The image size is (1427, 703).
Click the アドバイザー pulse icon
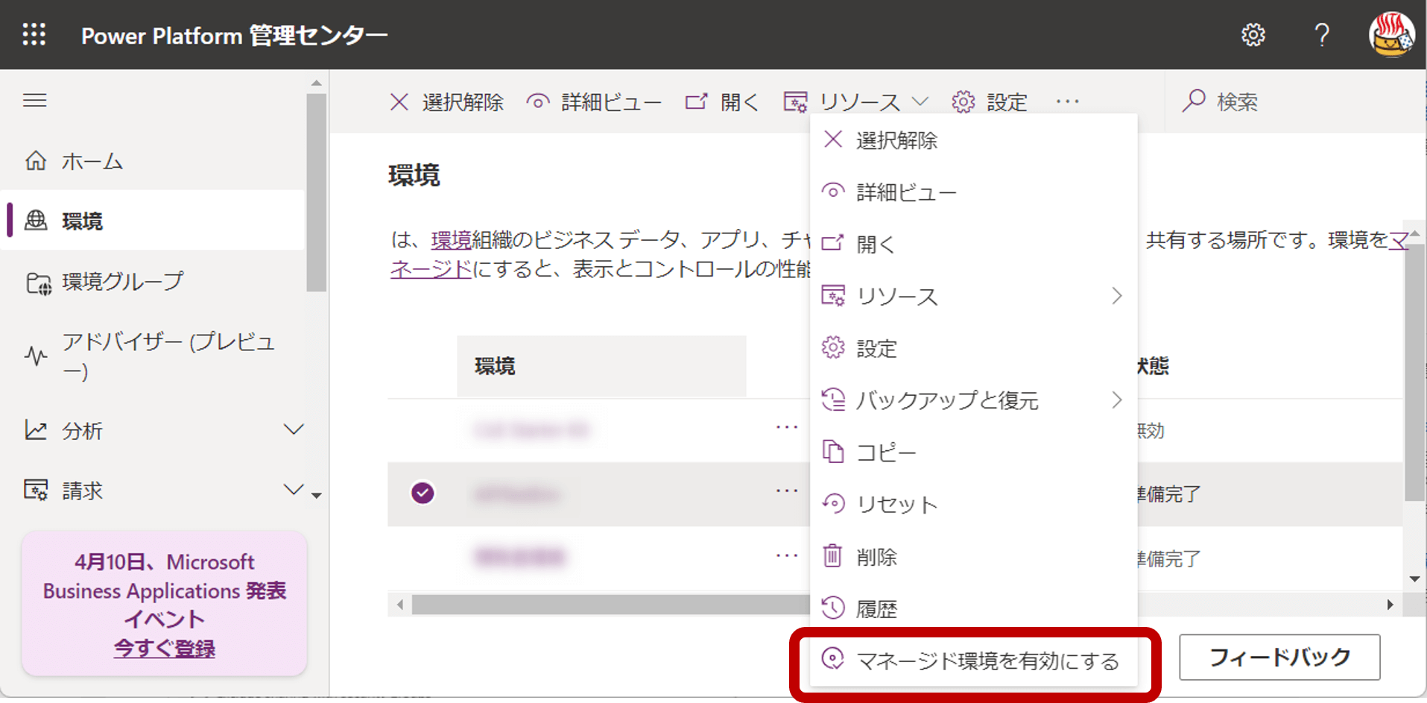point(36,356)
